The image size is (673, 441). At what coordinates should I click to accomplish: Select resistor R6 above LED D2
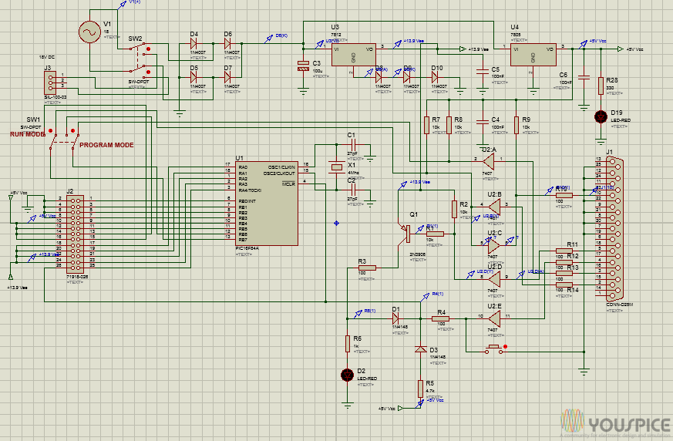[348, 344]
